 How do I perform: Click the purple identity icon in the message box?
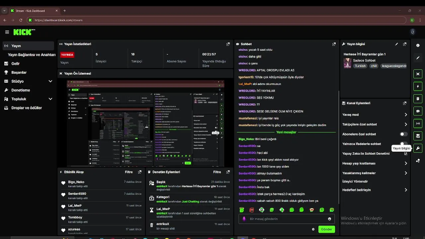pos(244,219)
